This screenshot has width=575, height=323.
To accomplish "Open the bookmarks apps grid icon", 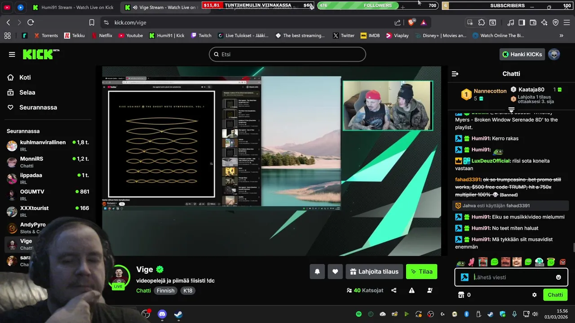I will pyautogui.click(x=7, y=35).
